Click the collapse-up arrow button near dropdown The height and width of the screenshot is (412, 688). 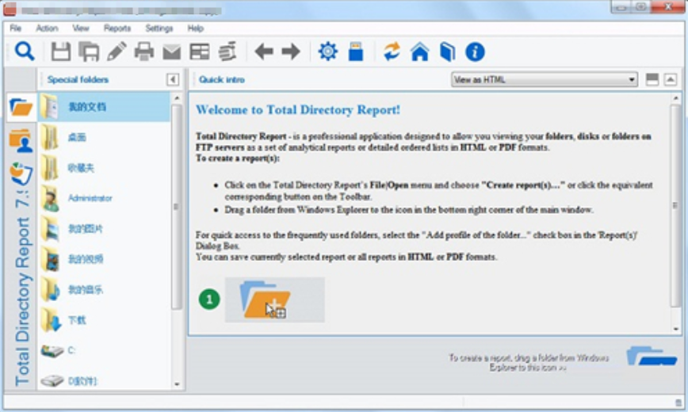coord(670,79)
